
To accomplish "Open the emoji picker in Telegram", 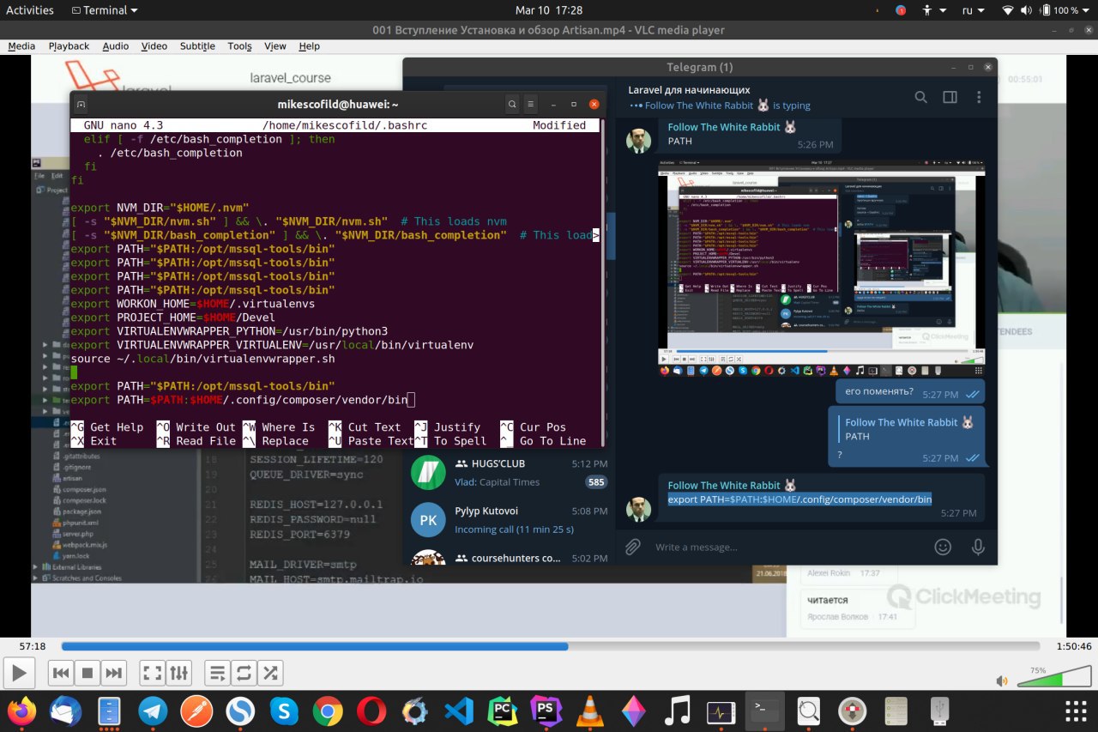I will click(943, 547).
